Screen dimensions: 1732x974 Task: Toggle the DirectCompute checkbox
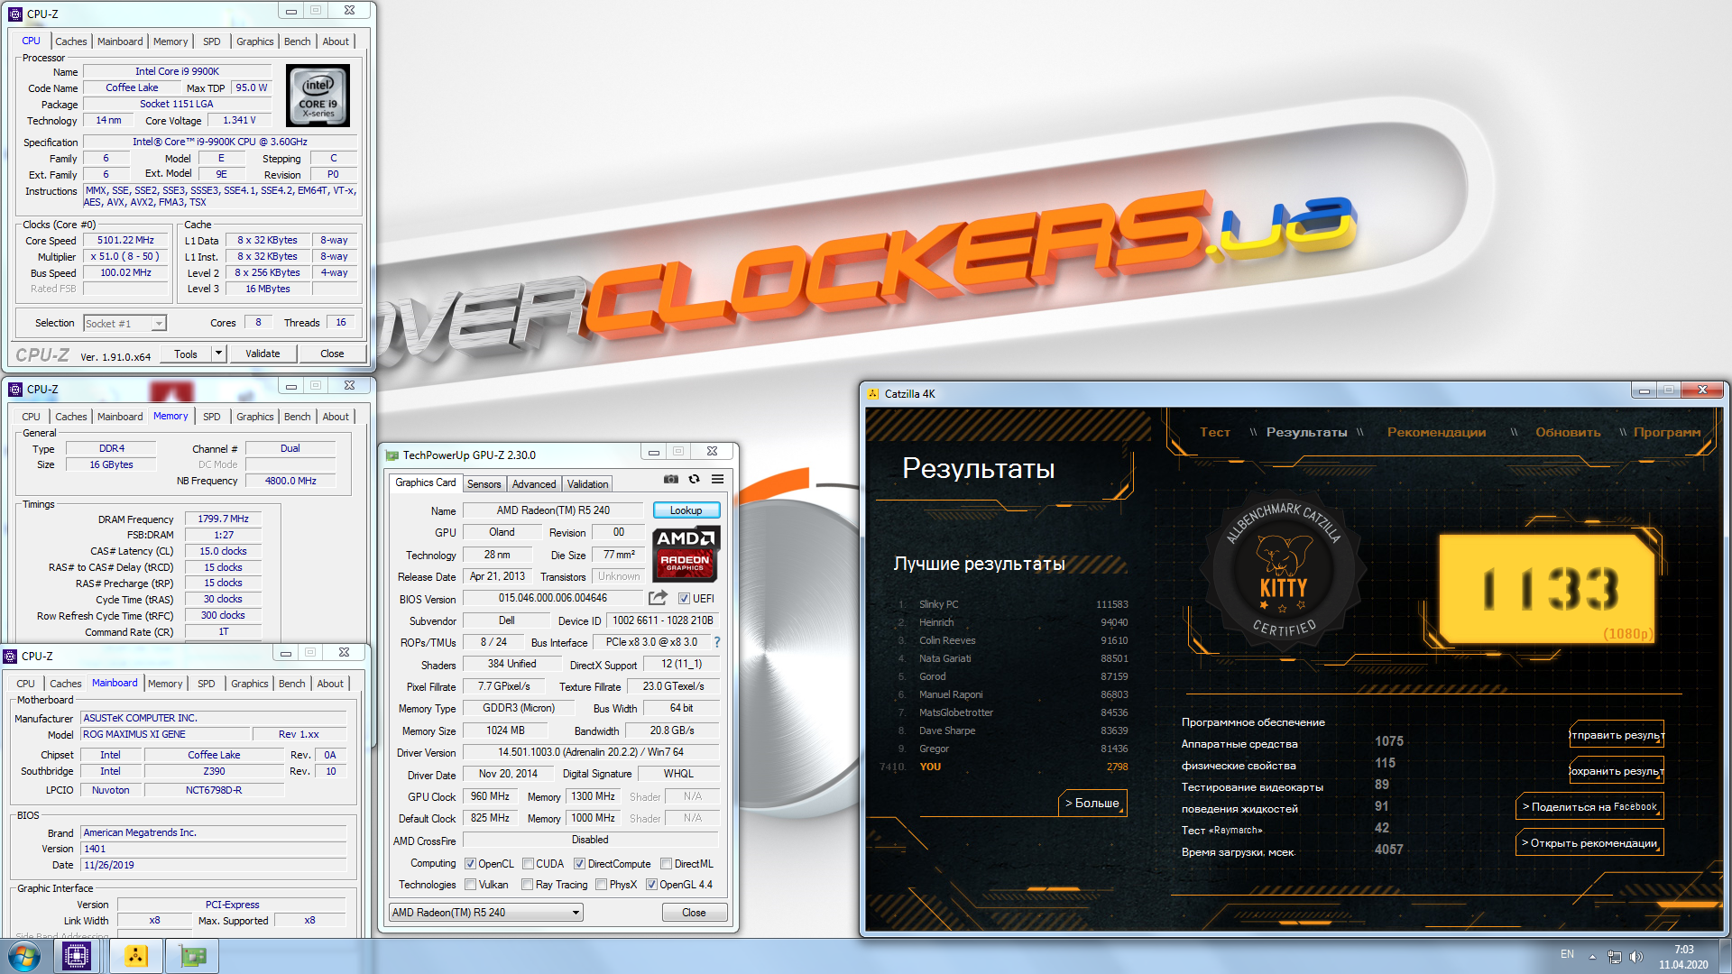[x=580, y=864]
